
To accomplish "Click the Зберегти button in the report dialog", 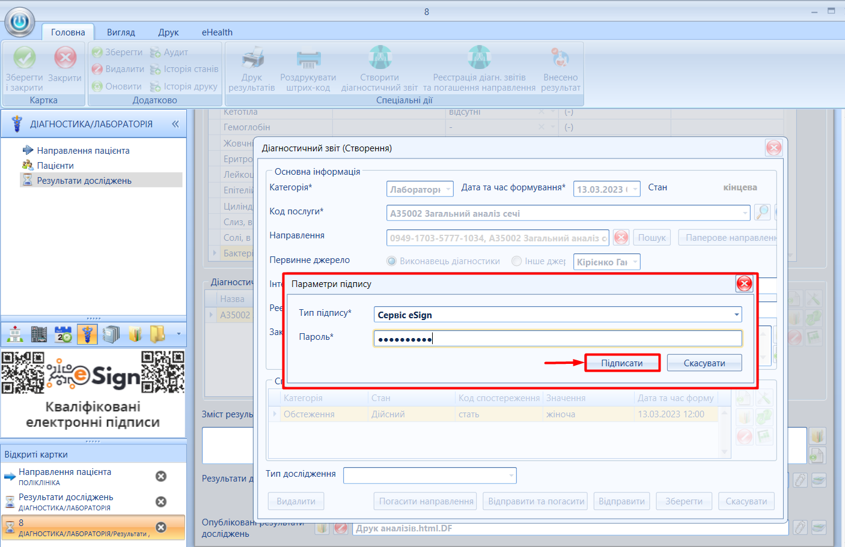I will pos(683,501).
